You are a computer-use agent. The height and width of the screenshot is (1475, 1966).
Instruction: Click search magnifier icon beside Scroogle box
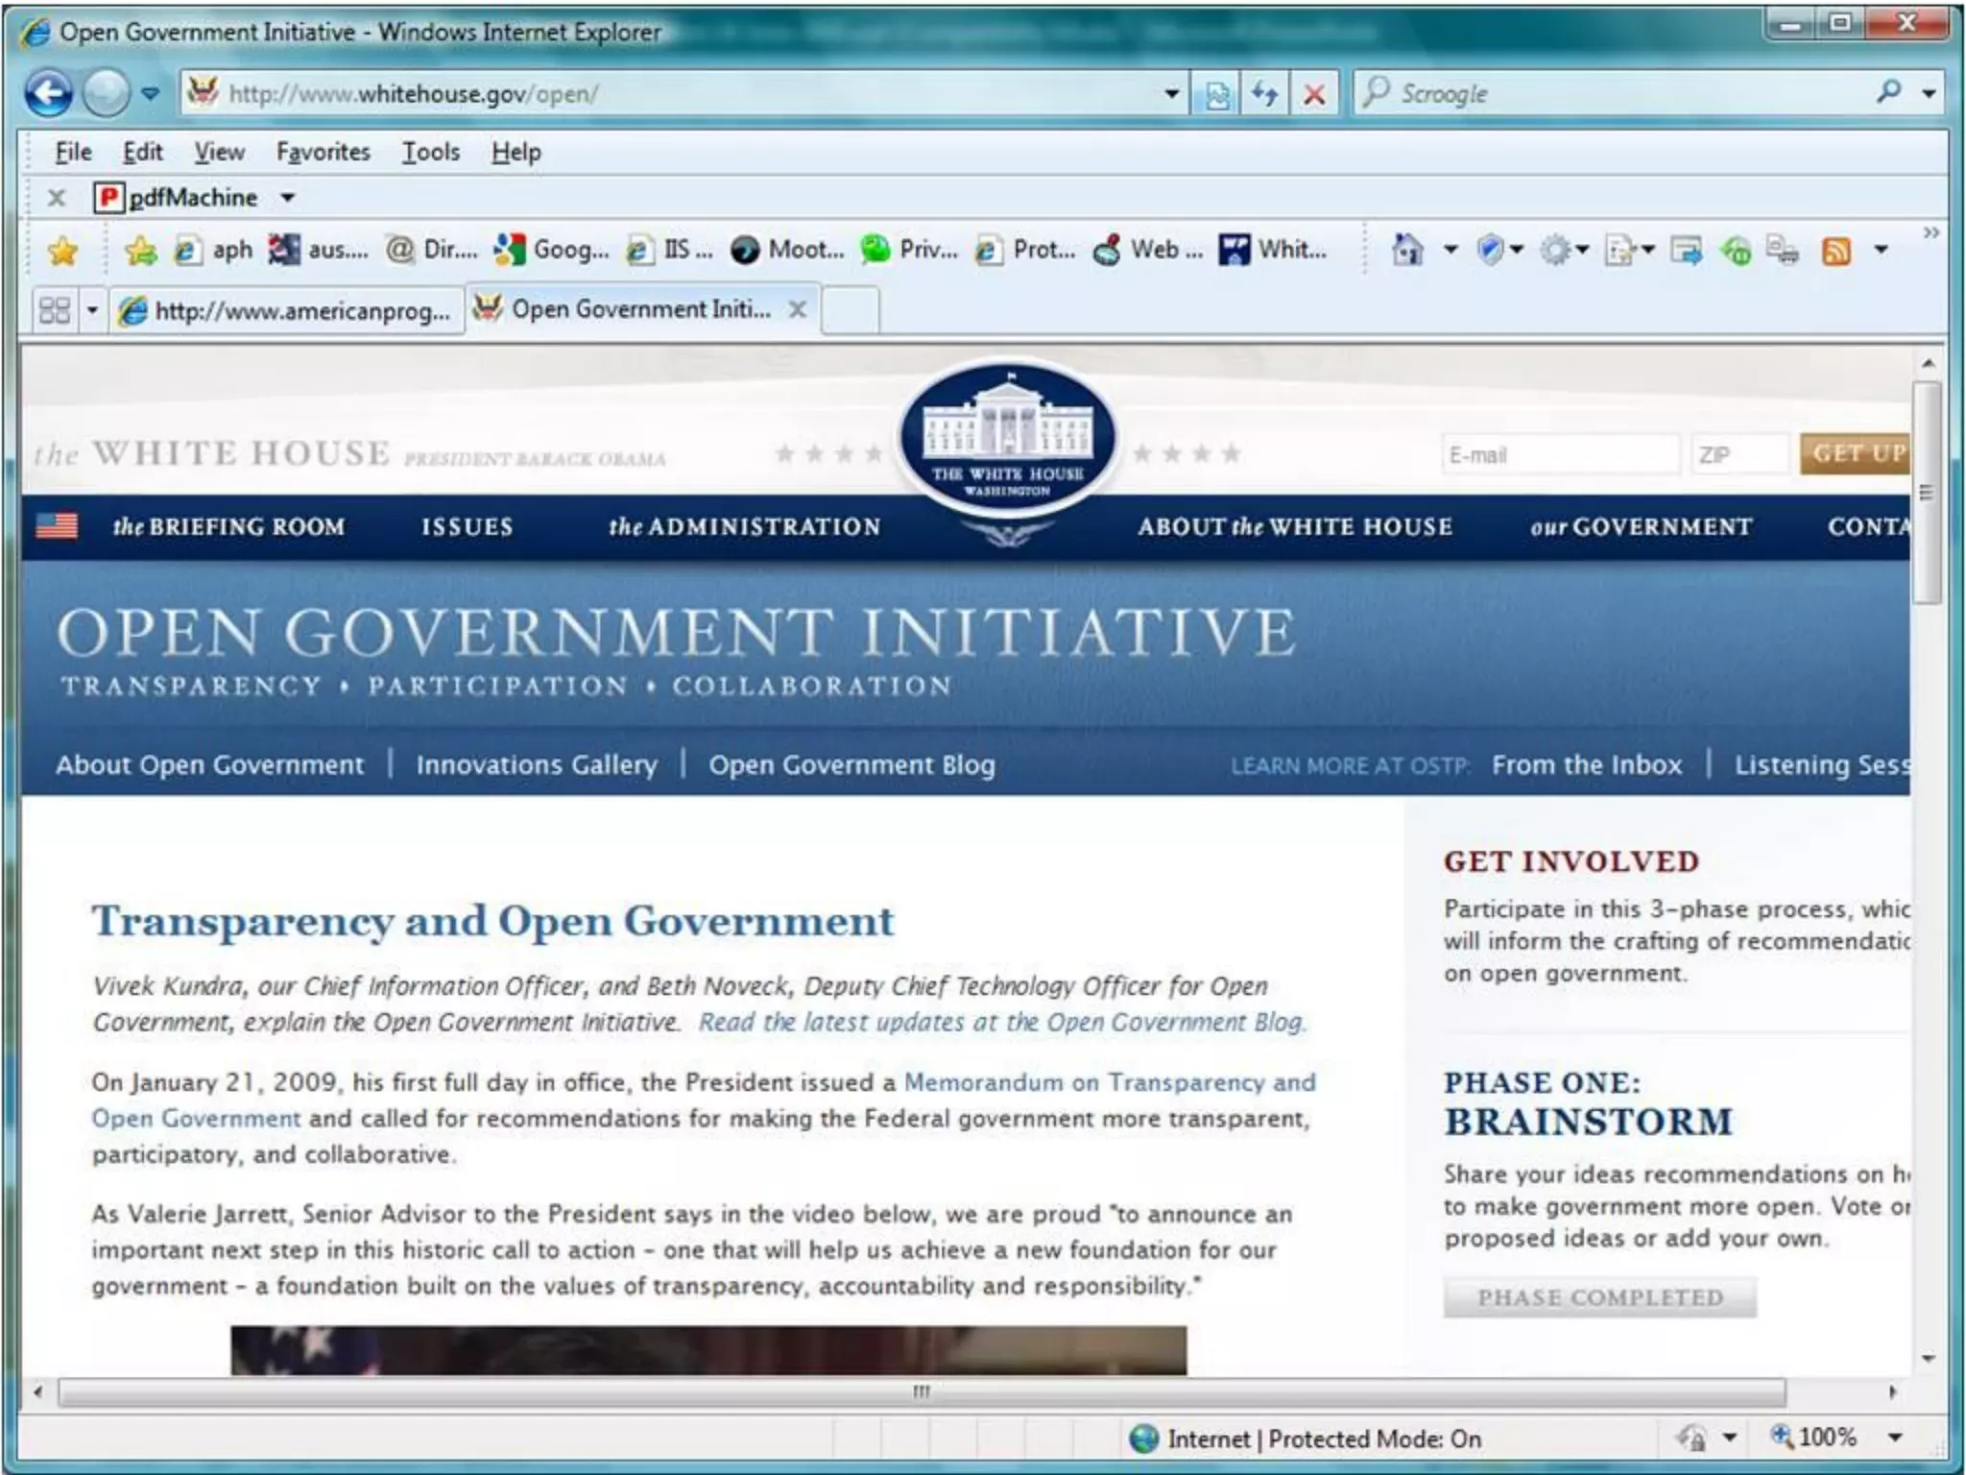click(1888, 92)
